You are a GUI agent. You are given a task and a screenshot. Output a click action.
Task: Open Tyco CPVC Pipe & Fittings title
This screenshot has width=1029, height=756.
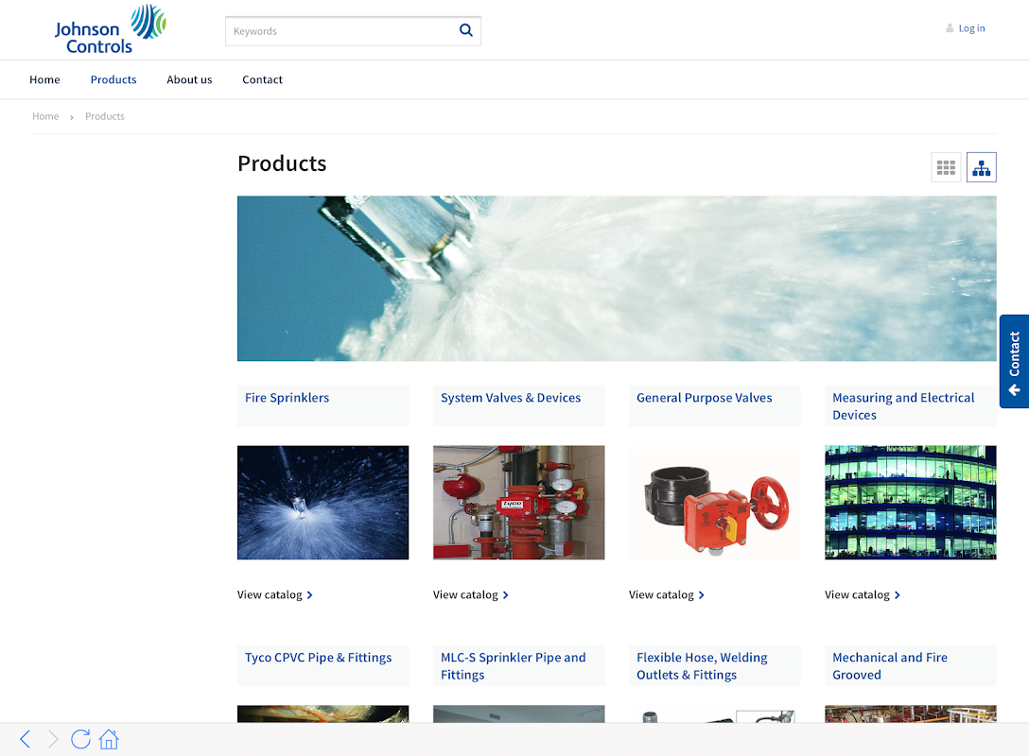click(x=319, y=657)
